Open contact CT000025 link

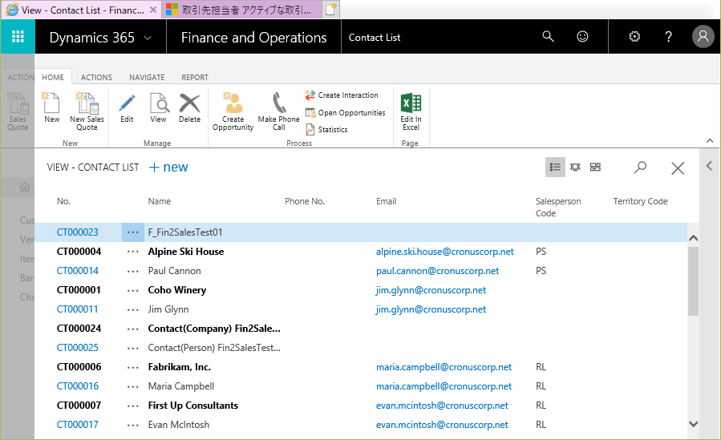[77, 348]
